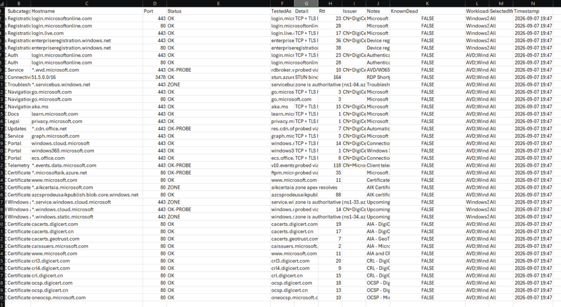The image size is (561, 307).
Task: Select the 51.5.0.0/16 hostname cell
Action: 87,77
